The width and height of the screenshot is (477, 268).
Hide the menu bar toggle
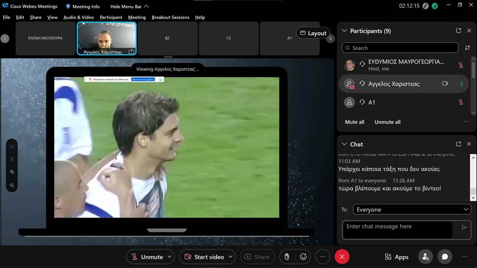click(129, 7)
